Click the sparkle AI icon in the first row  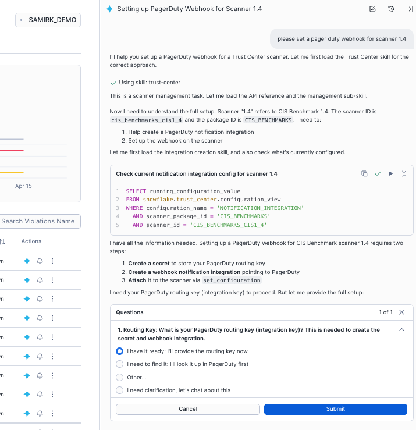click(27, 261)
